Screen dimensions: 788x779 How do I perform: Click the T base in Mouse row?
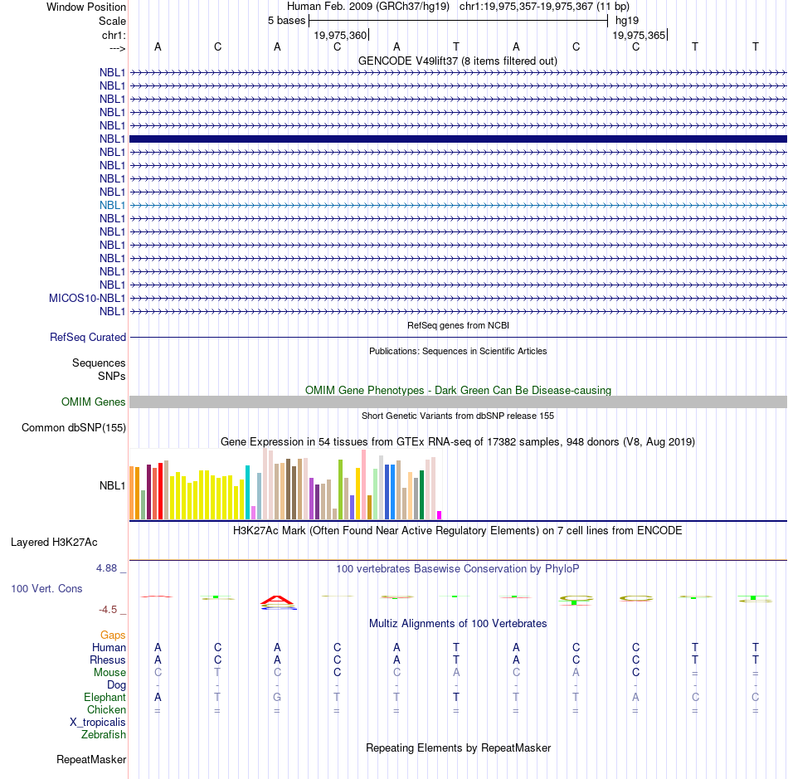[x=217, y=673]
